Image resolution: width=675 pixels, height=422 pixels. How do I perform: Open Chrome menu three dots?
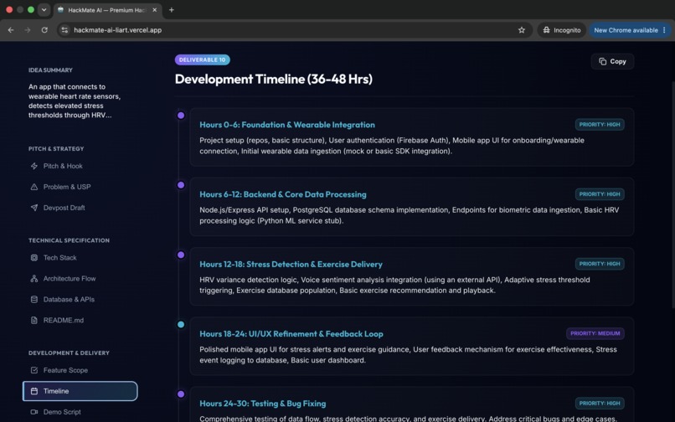tap(664, 30)
